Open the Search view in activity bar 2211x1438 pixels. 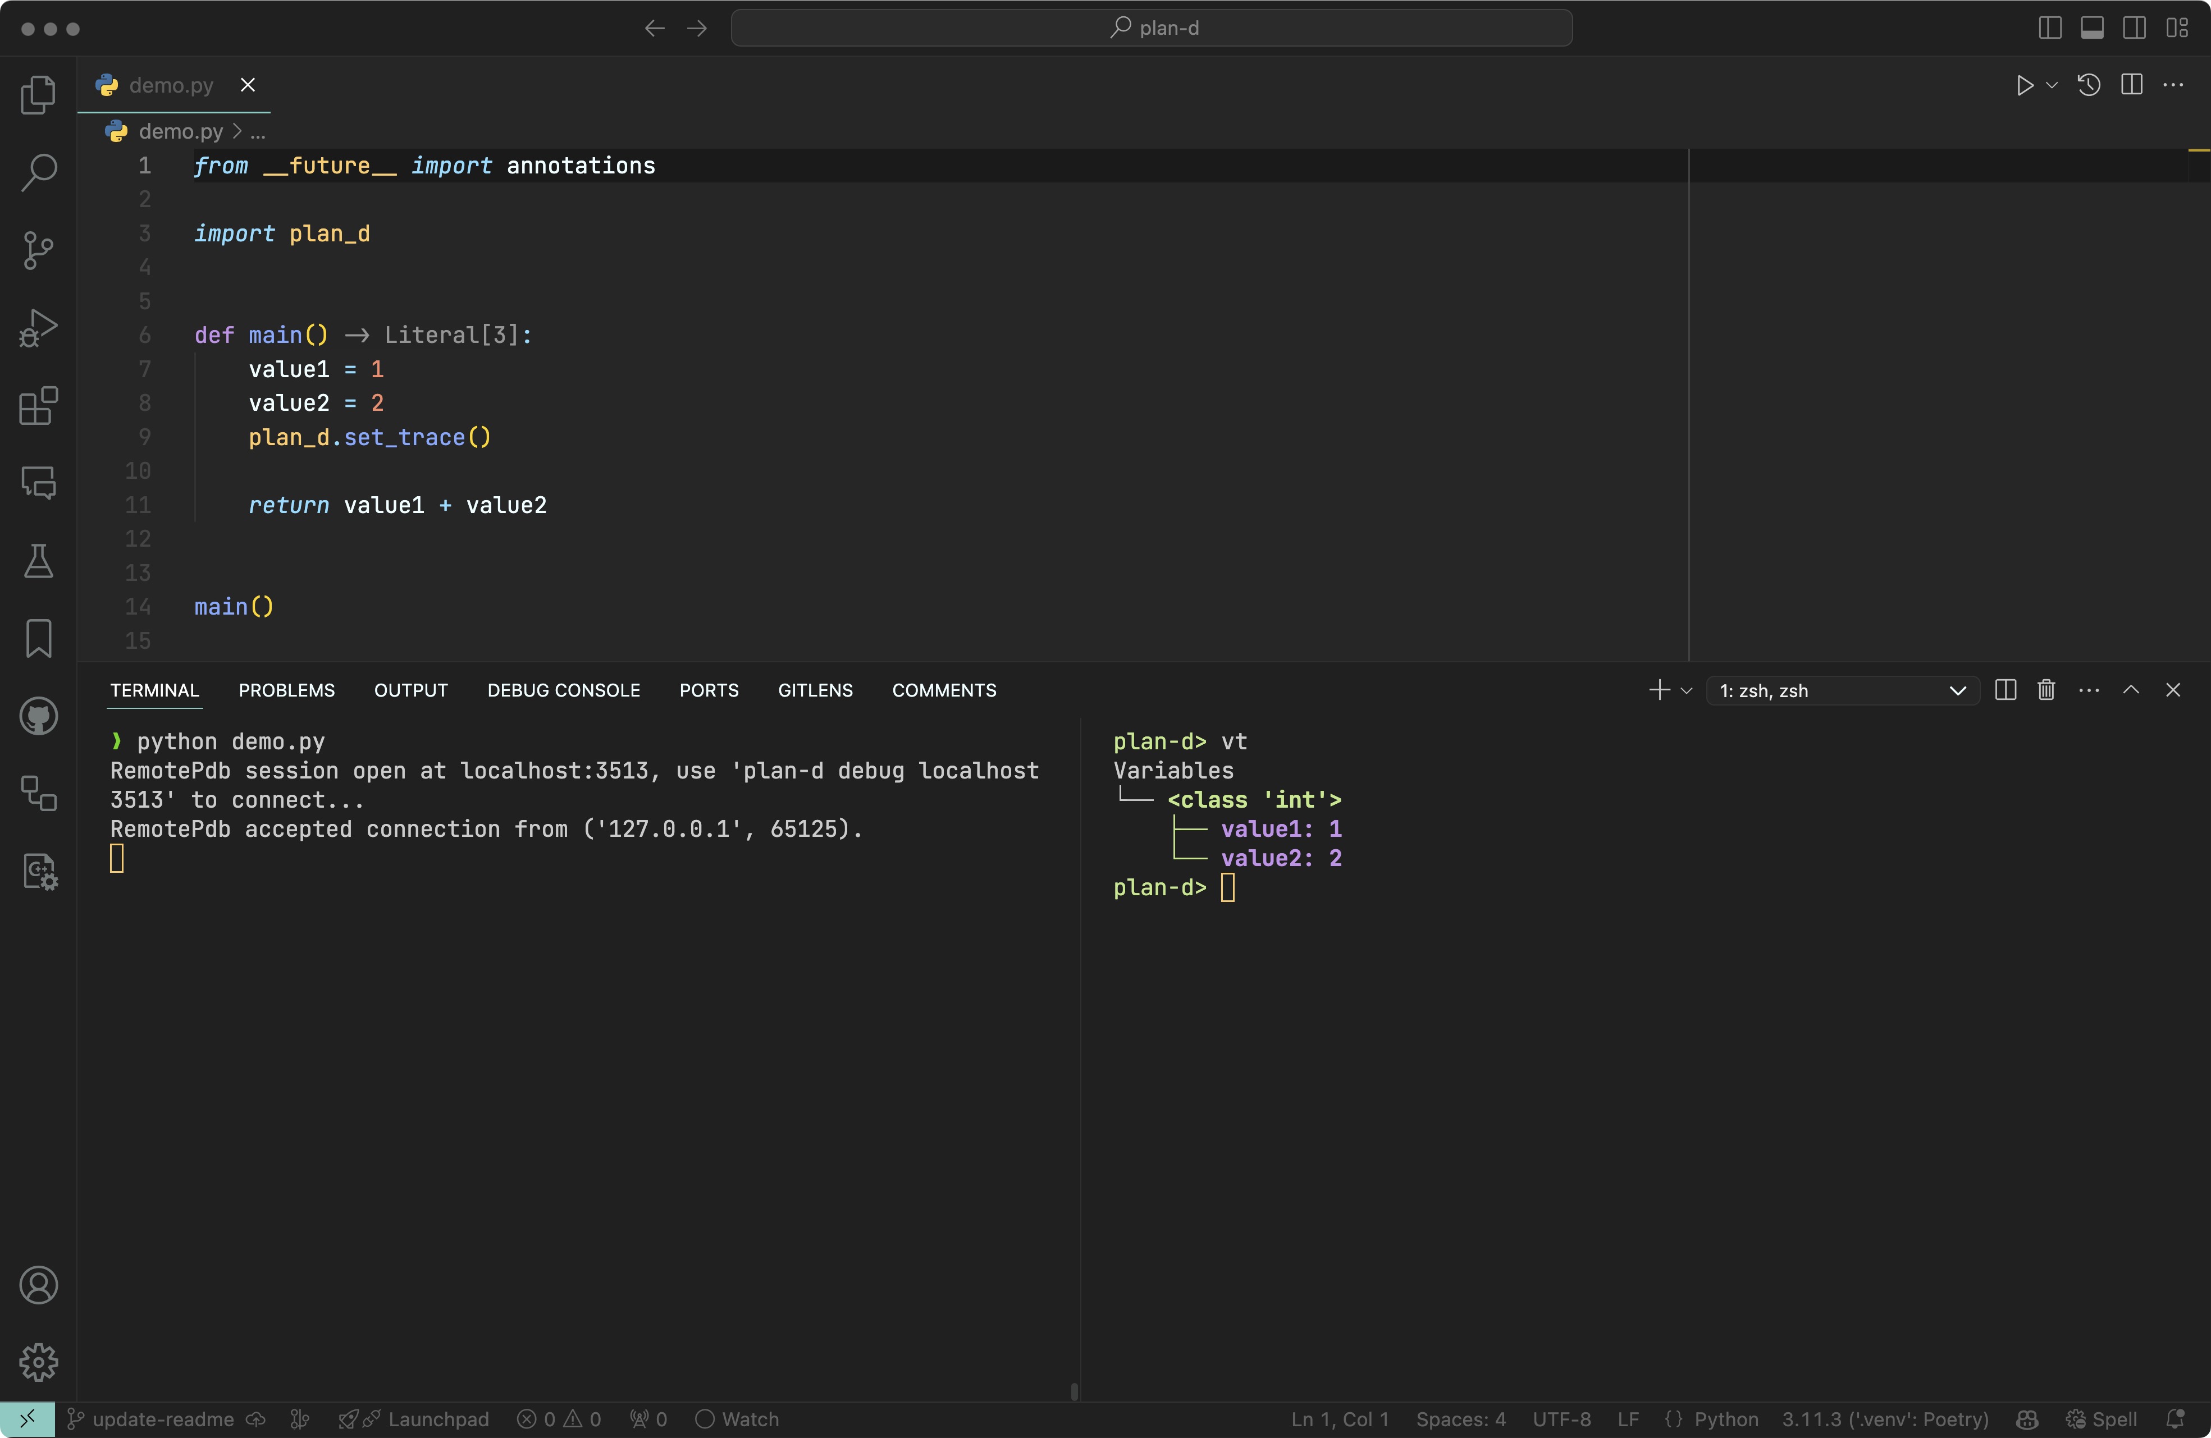pyautogui.click(x=38, y=173)
